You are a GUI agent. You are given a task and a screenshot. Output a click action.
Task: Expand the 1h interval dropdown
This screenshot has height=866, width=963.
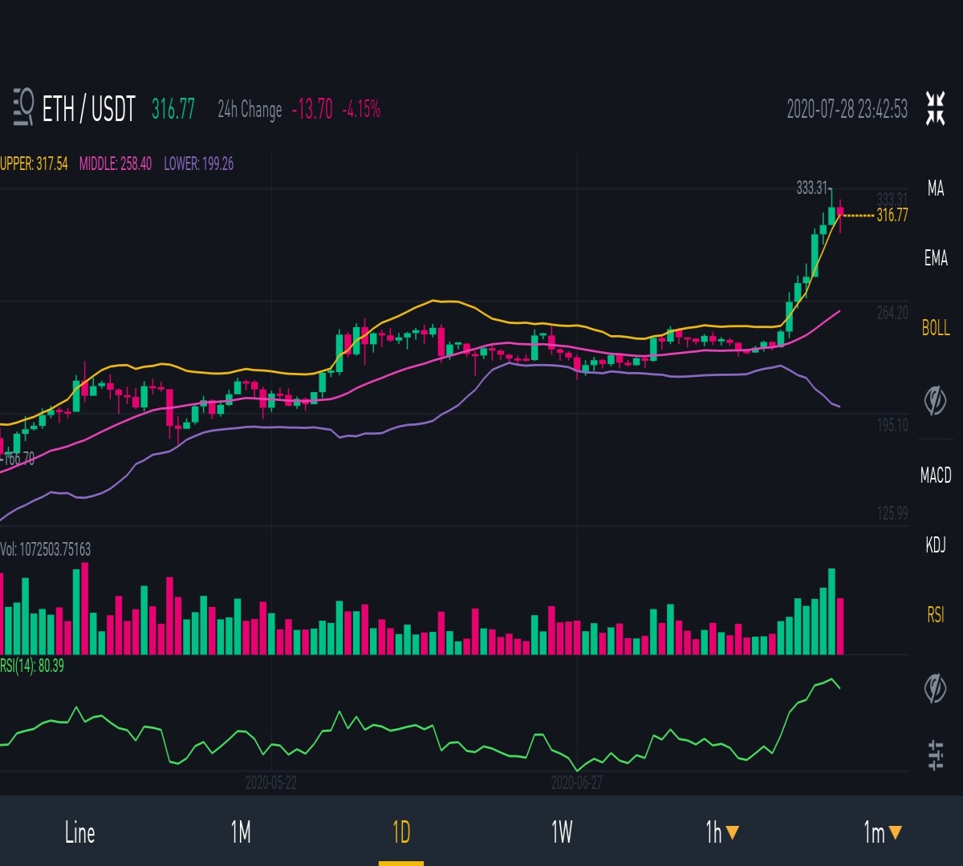point(722,832)
